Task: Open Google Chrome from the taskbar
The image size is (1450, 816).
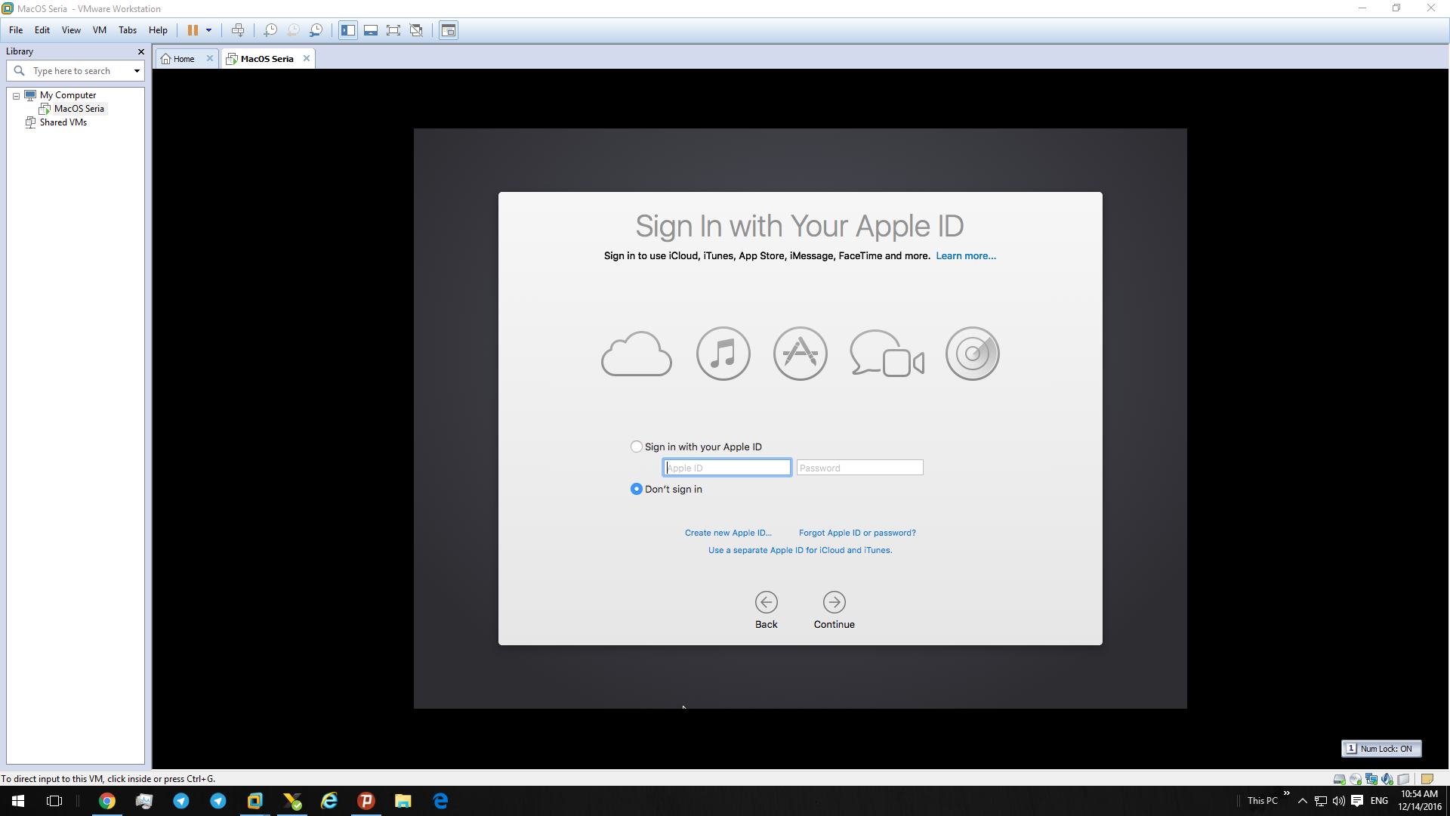Action: click(x=107, y=801)
